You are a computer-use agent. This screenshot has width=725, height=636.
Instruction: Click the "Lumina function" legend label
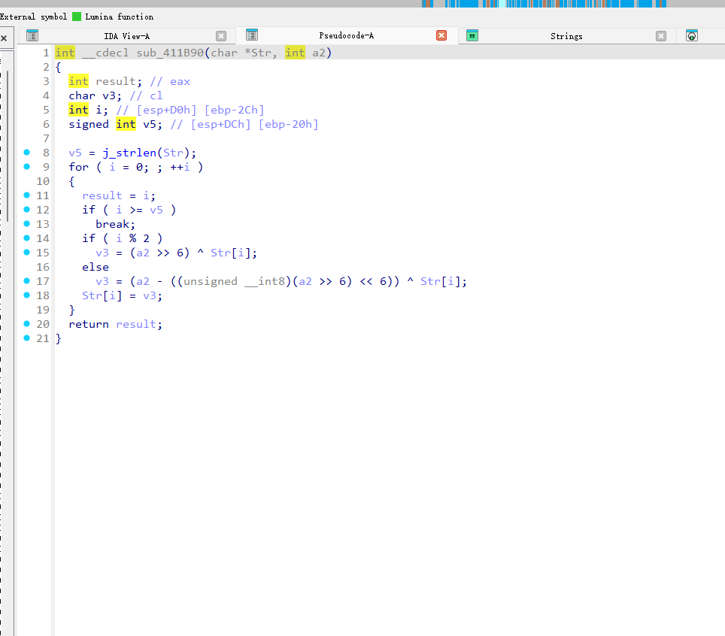pos(120,17)
